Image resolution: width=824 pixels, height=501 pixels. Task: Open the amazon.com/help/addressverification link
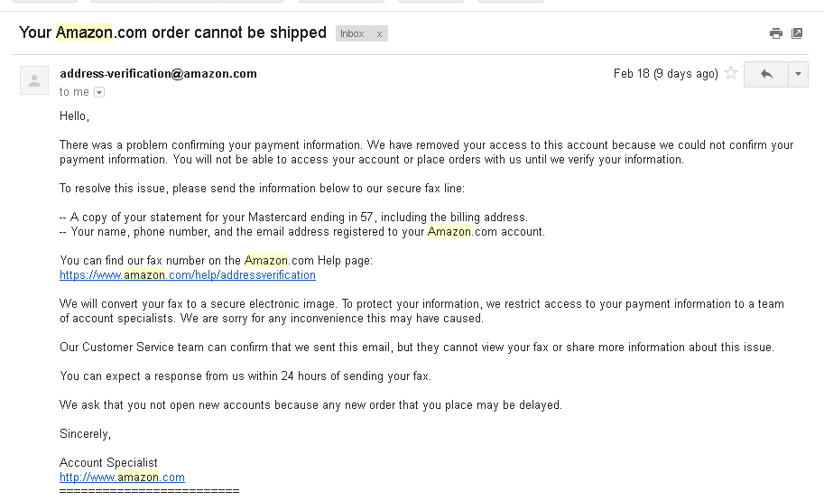[188, 274]
